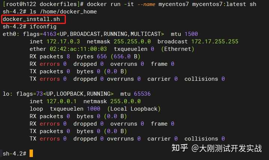Screen dimensions: 269x160
Task: Click the eth0 RX bytes value 656
Action: click(x=102, y=56)
